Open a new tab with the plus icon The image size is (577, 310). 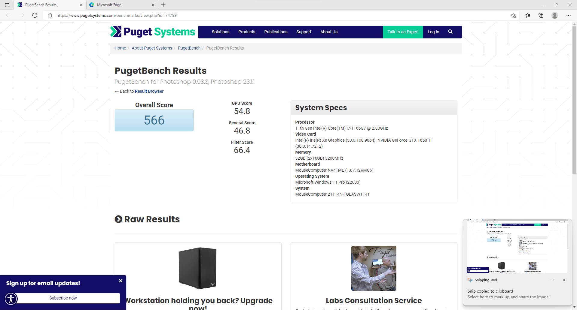(x=163, y=5)
